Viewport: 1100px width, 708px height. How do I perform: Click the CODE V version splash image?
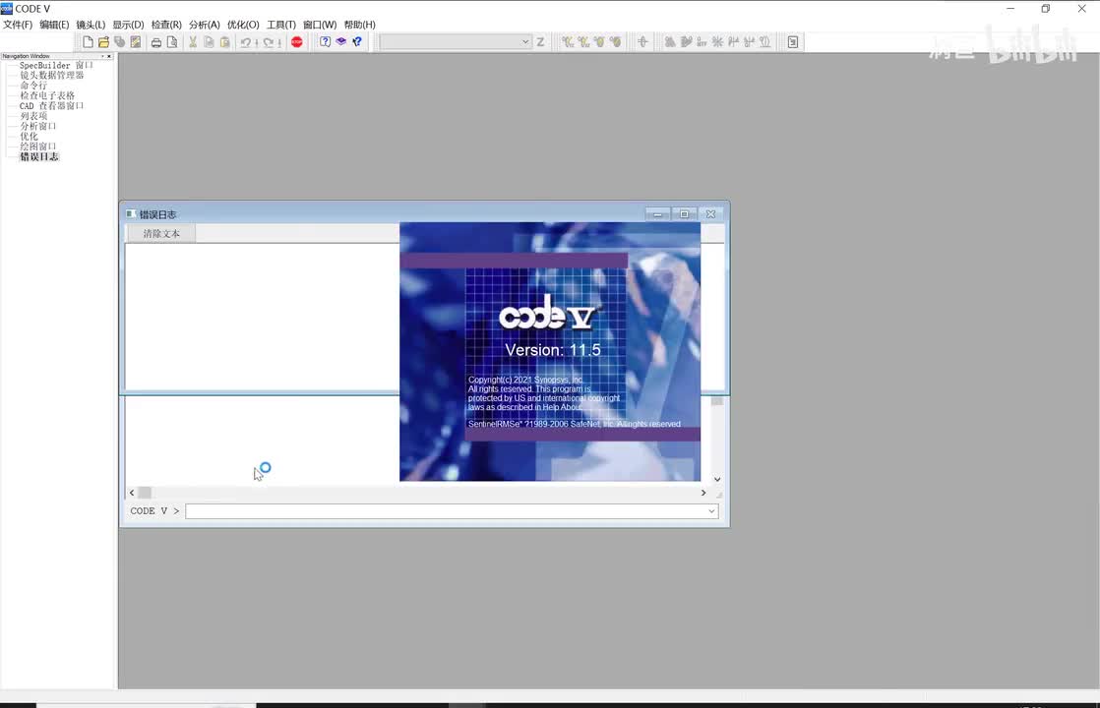550,352
